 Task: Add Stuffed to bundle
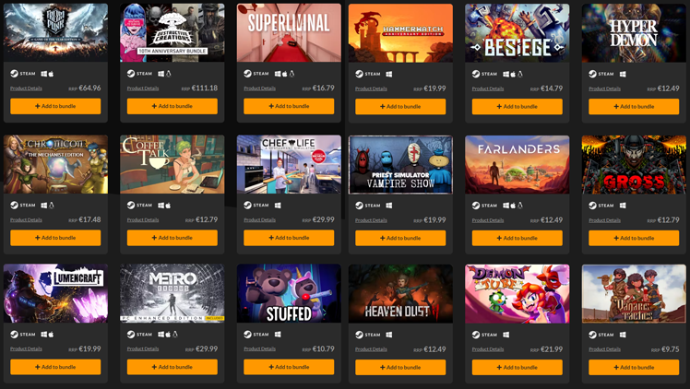point(289,367)
